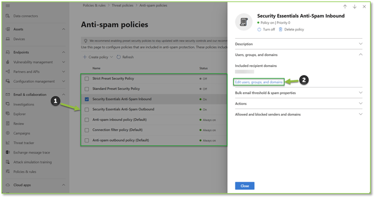Click the Turn off power icon
The image size is (375, 198).
[x=259, y=29]
